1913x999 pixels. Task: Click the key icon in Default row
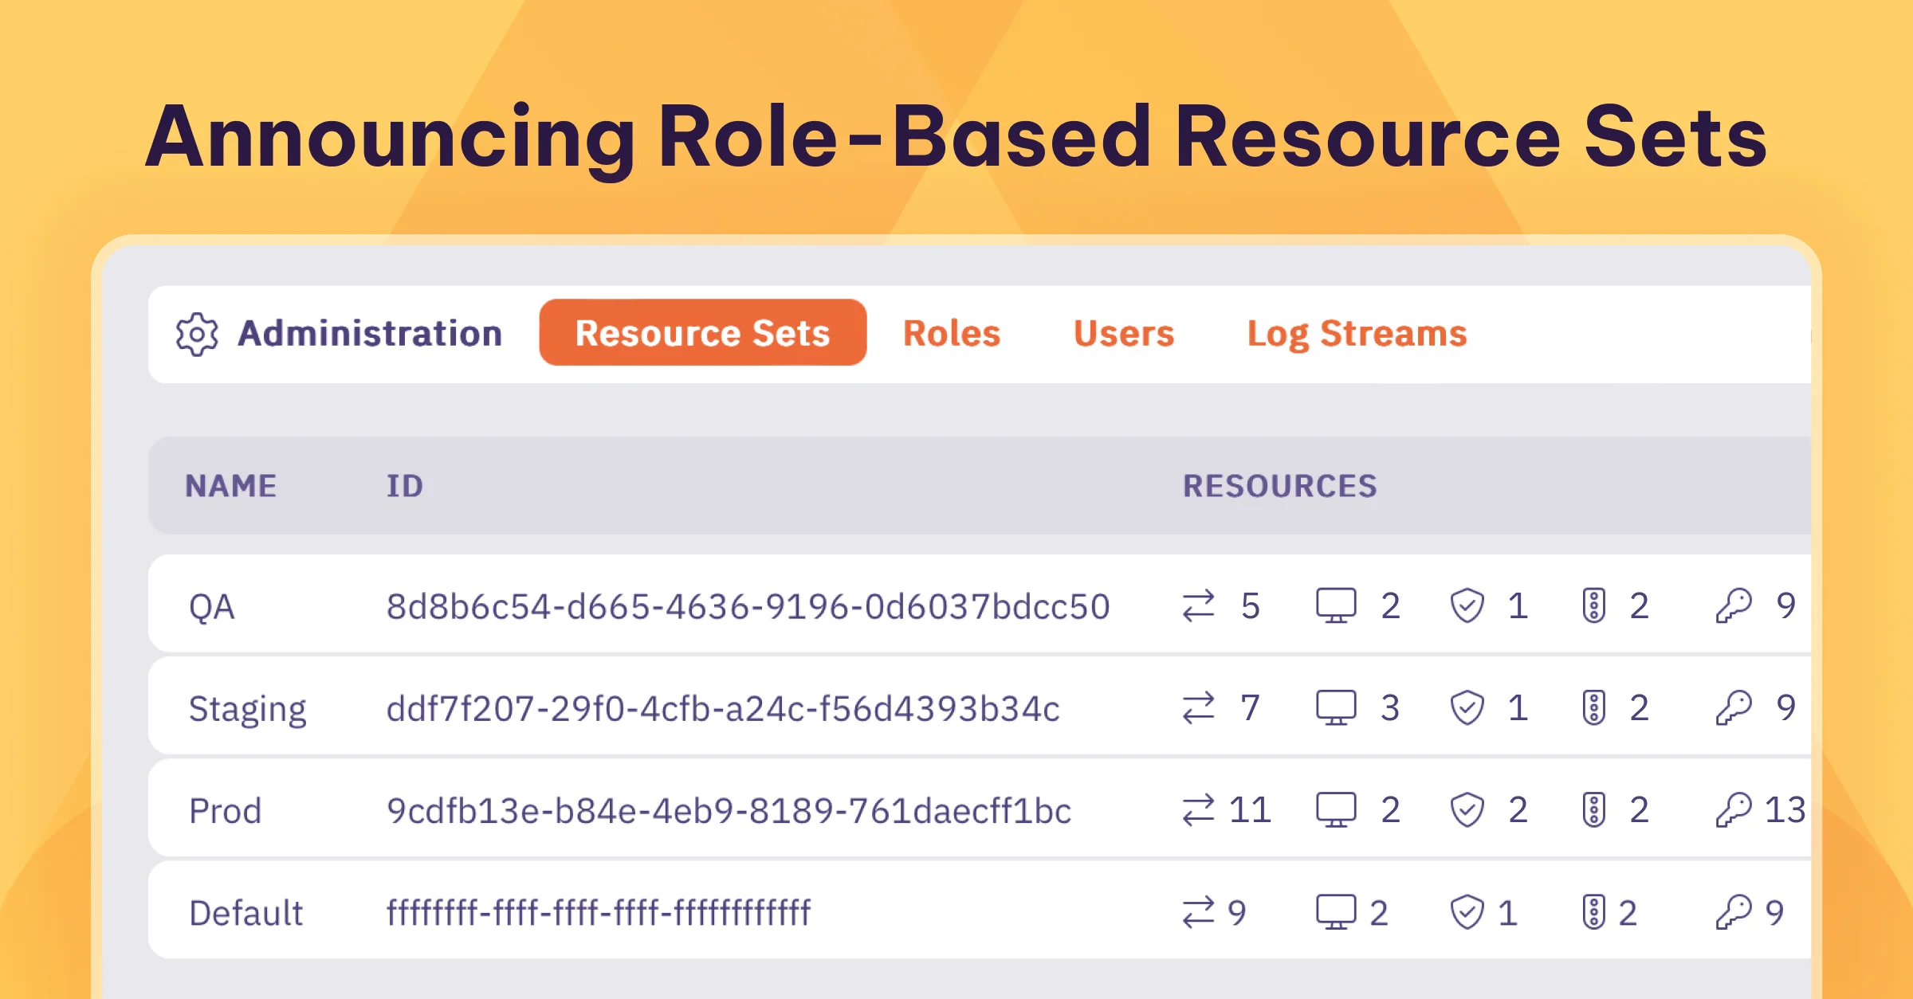[x=1734, y=911]
